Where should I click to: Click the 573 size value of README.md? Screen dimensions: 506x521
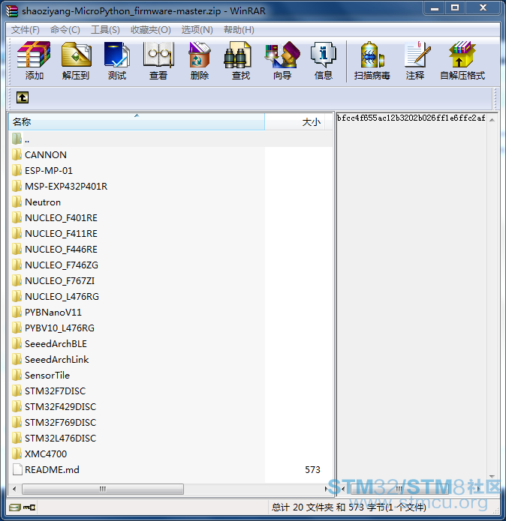click(312, 469)
